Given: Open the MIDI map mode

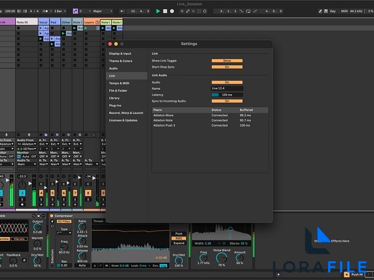Looking at the screenshot, I should pyautogui.click(x=344, y=11).
